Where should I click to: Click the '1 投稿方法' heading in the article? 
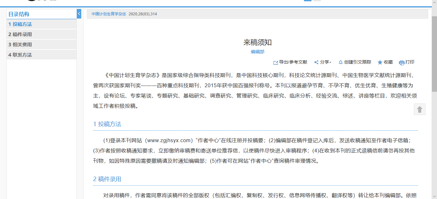[107, 124]
